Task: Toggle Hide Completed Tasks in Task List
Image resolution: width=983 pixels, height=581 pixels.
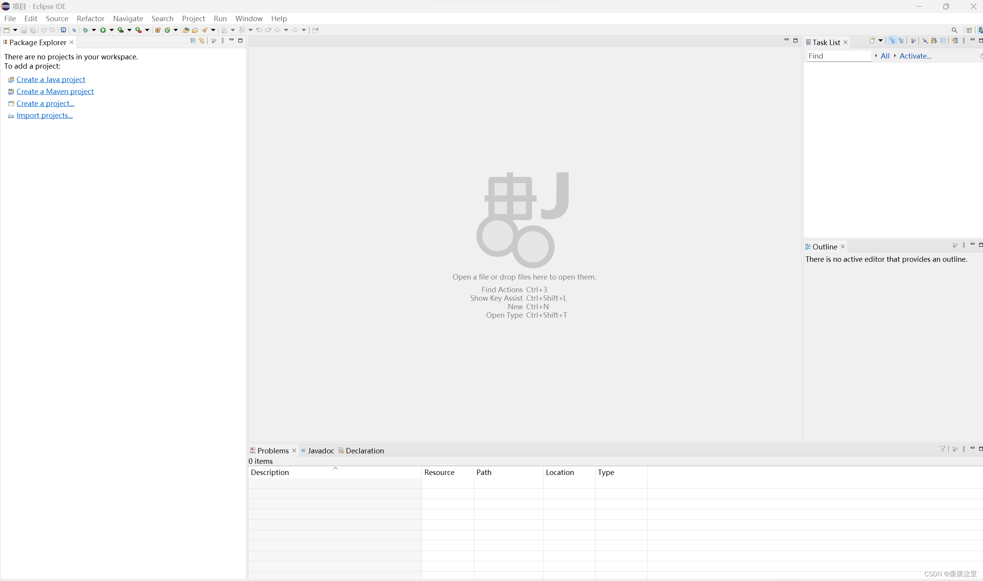Action: [x=925, y=41]
